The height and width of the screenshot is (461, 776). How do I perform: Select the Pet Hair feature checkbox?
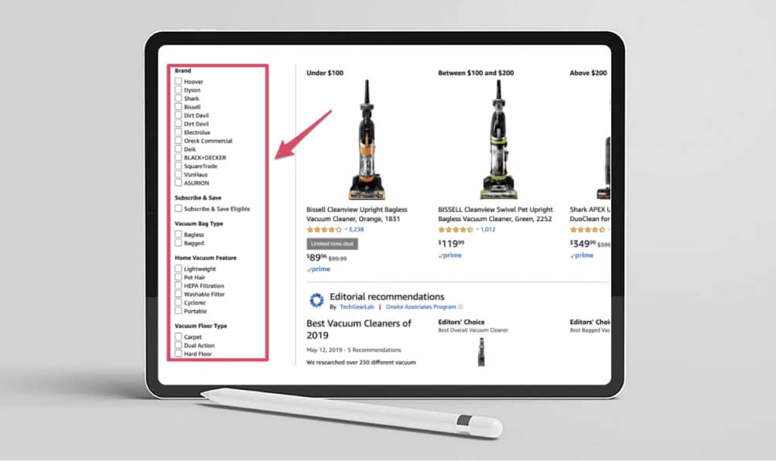pos(178,277)
